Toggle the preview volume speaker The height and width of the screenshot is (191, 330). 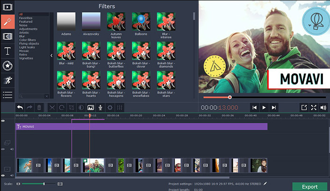pyautogui.click(x=324, y=107)
